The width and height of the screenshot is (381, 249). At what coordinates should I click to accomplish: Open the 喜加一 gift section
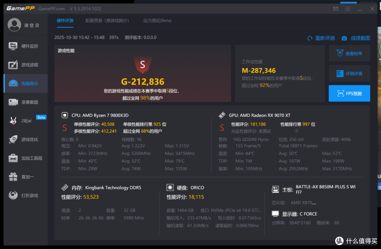coord(26,177)
